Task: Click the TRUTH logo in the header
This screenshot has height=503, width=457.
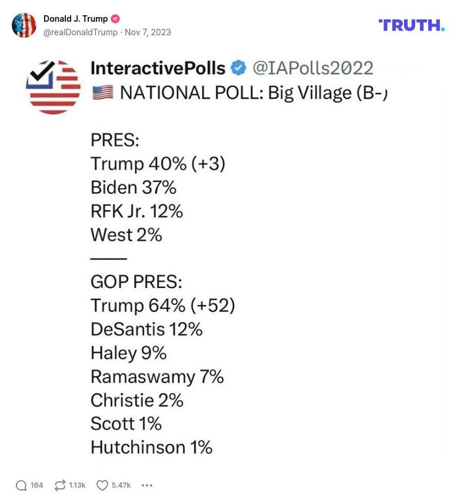Action: click(x=411, y=25)
